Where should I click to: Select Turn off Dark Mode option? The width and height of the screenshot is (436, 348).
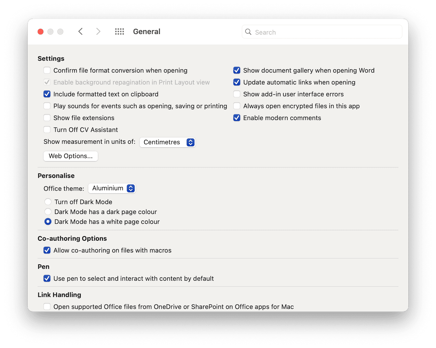pyautogui.click(x=48, y=202)
